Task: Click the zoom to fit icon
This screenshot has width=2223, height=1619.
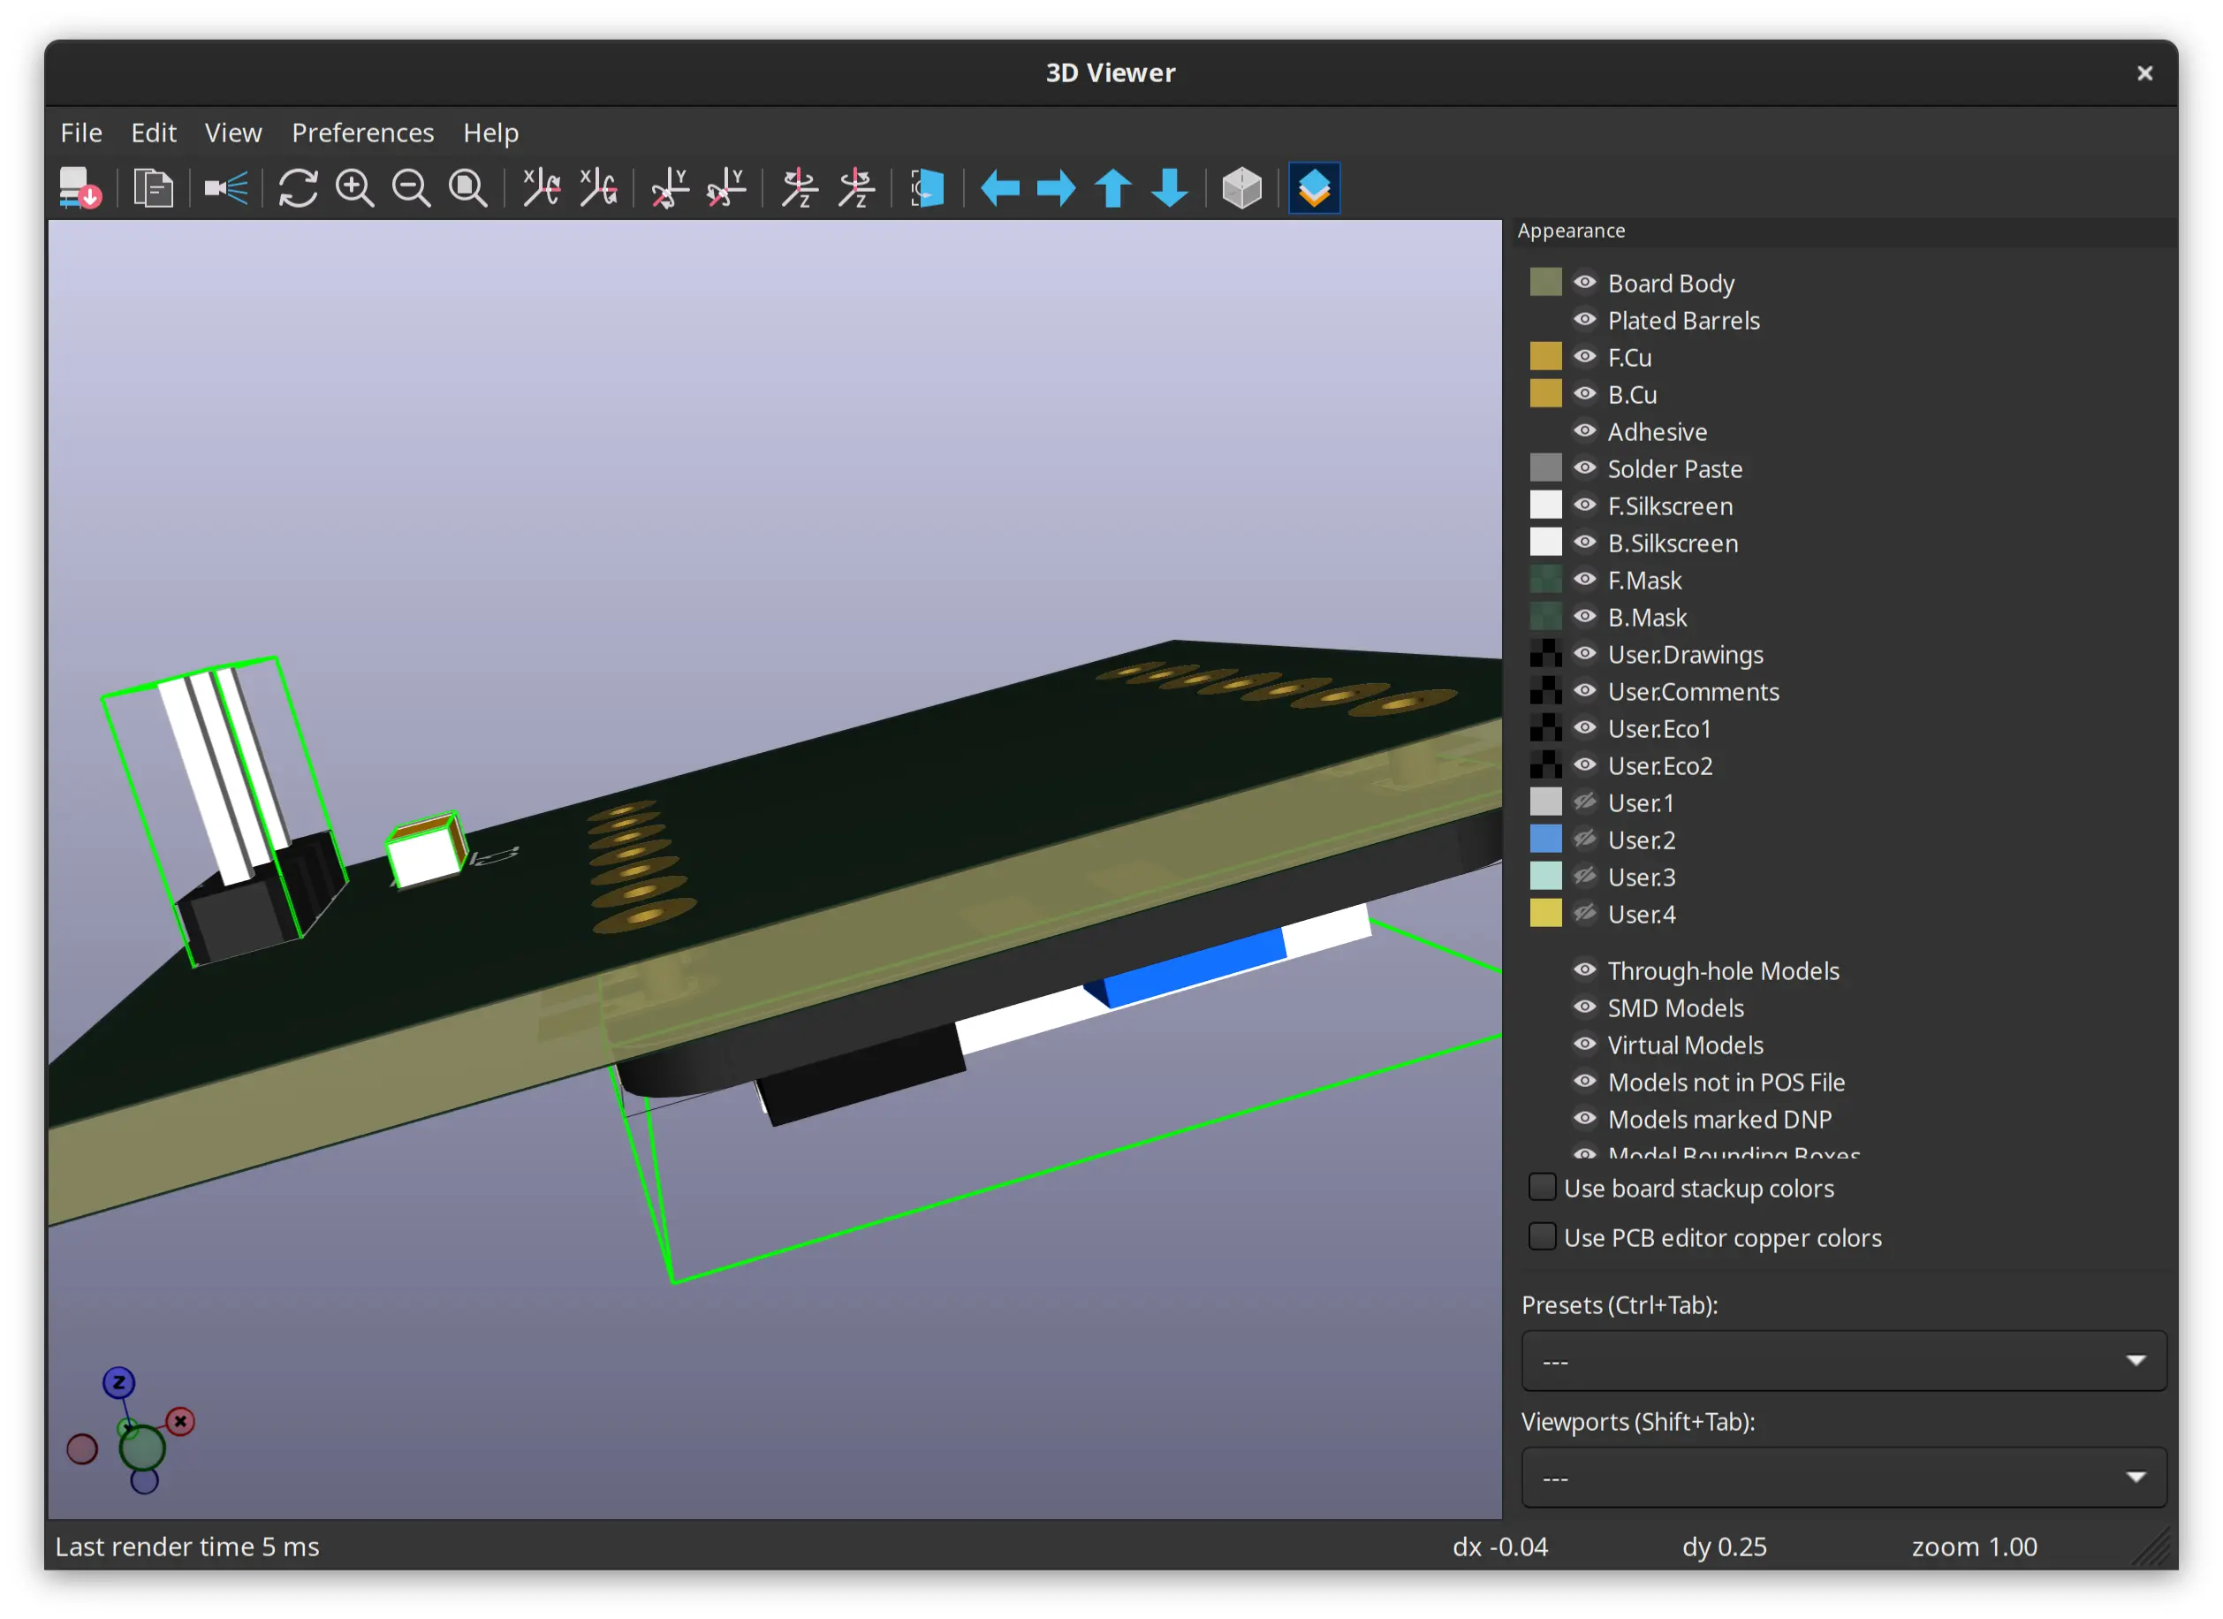Action: [x=468, y=187]
